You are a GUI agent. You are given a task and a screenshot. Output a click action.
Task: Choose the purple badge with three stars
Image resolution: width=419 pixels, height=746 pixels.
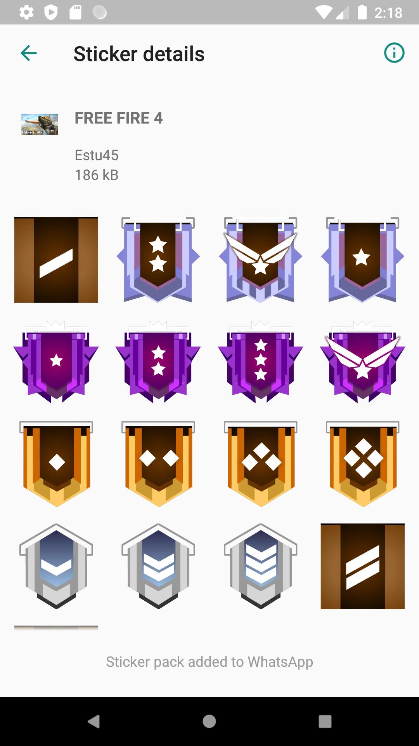click(260, 362)
